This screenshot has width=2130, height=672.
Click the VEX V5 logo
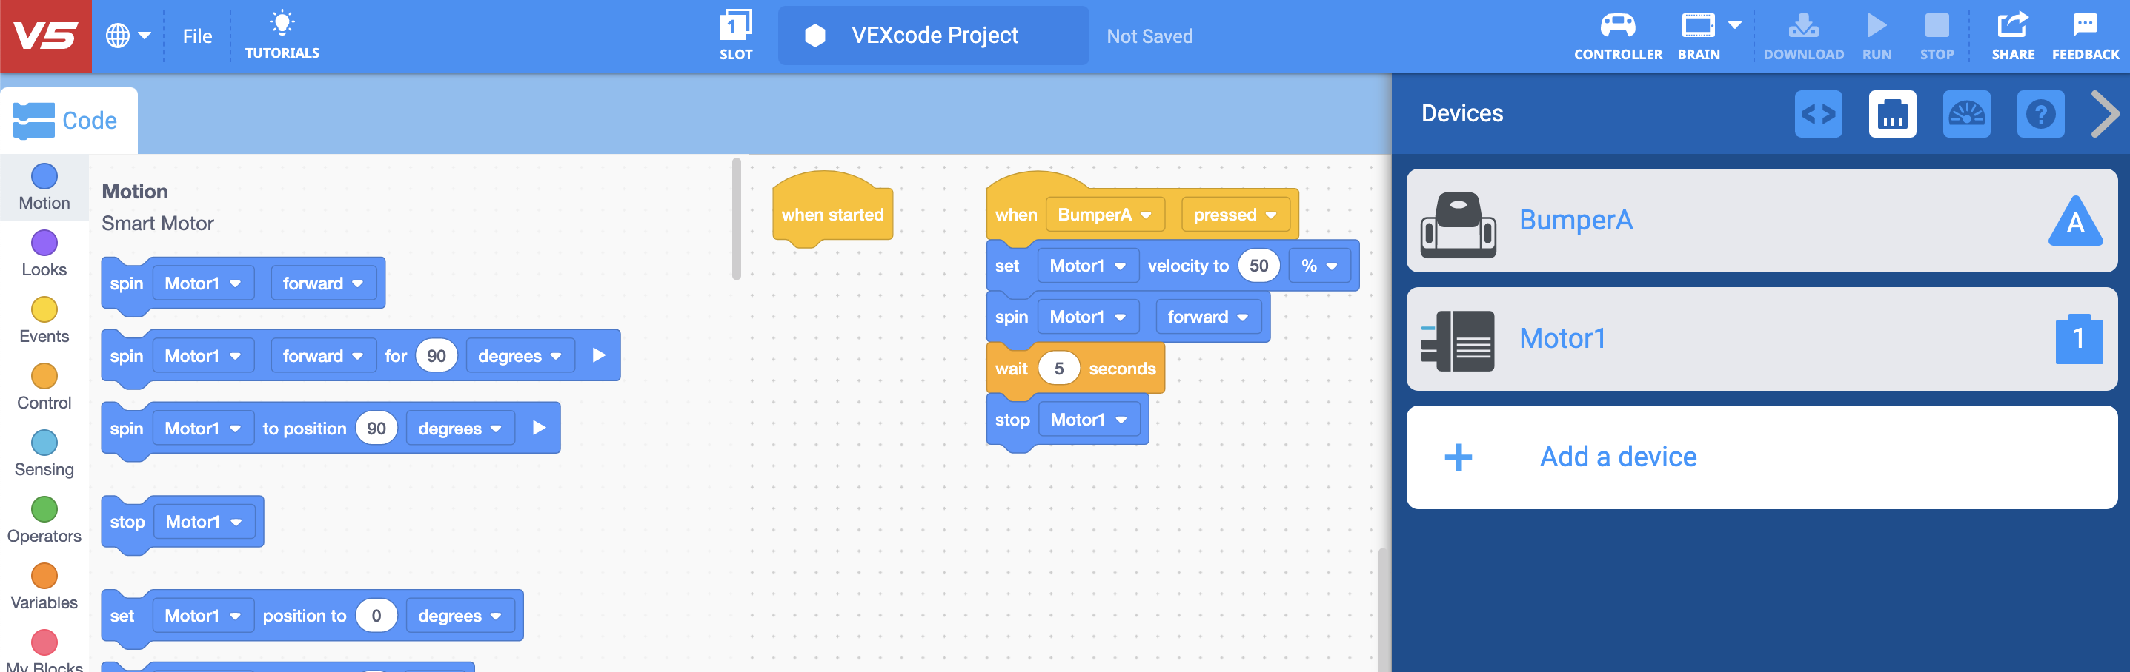pyautogui.click(x=45, y=36)
